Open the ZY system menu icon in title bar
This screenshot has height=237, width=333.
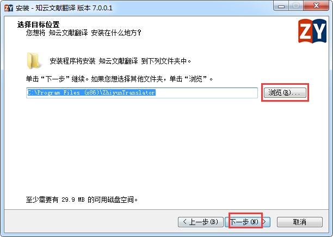click(9, 8)
